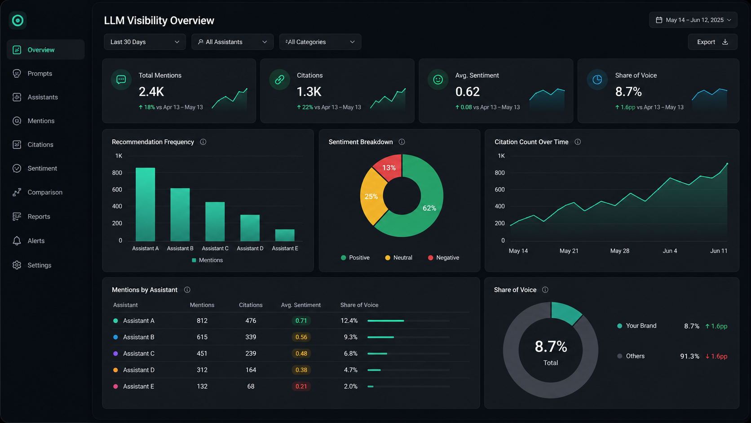Click the Citations sidebar icon

17,145
